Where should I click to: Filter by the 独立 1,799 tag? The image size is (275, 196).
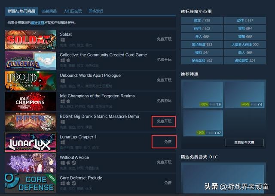click(x=202, y=21)
